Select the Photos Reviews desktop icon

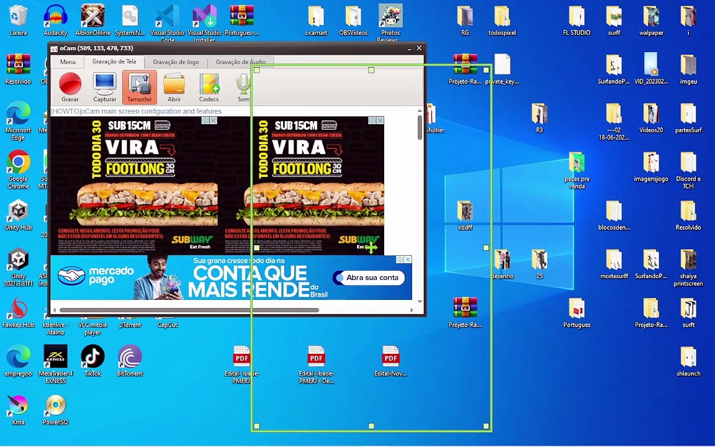(390, 22)
